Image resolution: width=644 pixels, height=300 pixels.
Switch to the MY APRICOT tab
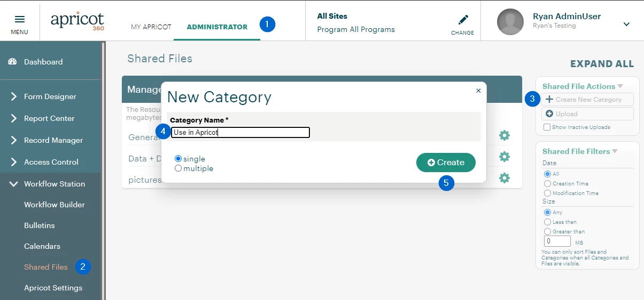[x=151, y=27]
